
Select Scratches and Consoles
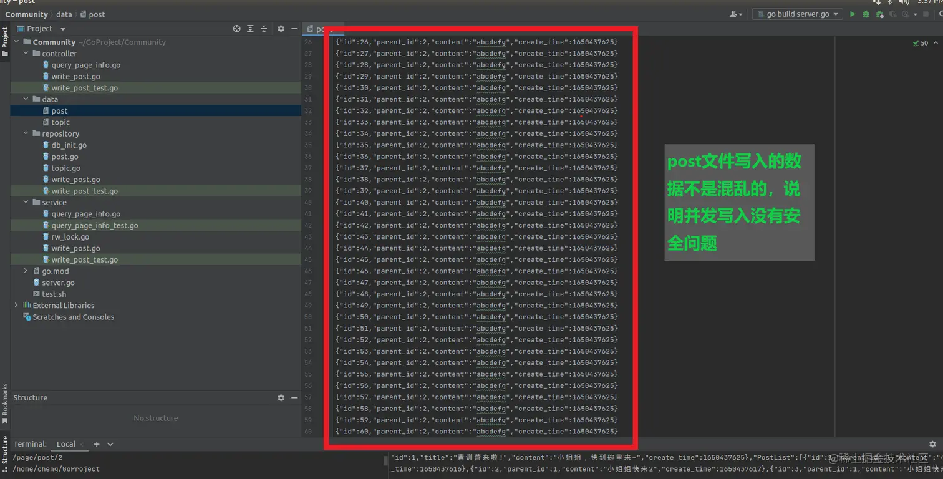click(69, 317)
